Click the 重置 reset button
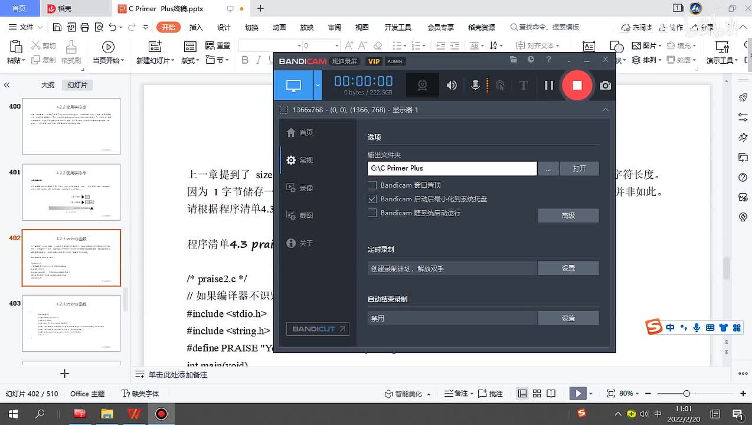752x425 pixels. tap(218, 45)
